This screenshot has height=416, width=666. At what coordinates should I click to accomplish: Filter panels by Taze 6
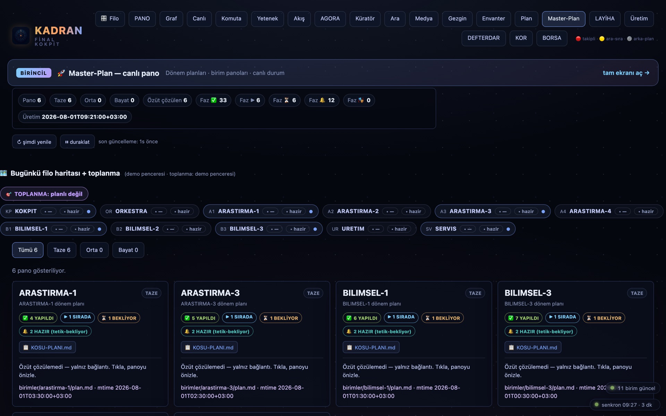(x=62, y=250)
